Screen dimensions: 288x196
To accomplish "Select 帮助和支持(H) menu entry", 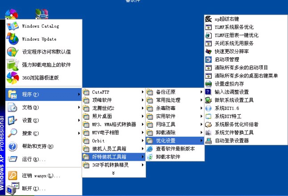I will pos(38,146).
